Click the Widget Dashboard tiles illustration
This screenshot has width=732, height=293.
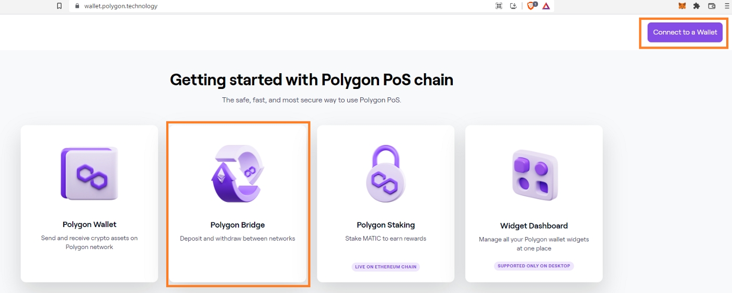(x=534, y=175)
